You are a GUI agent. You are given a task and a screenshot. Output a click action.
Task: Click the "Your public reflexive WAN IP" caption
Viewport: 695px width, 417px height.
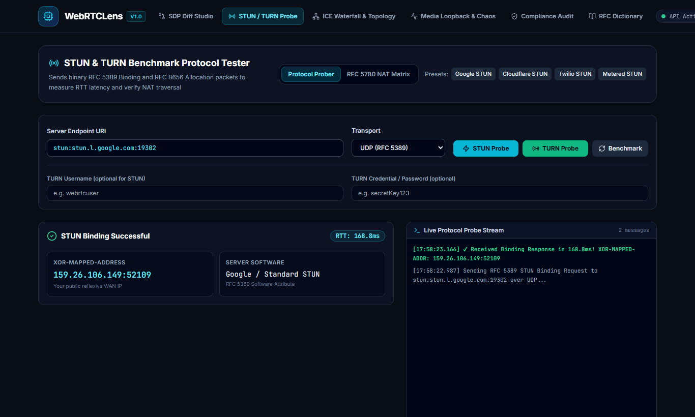click(x=88, y=286)
